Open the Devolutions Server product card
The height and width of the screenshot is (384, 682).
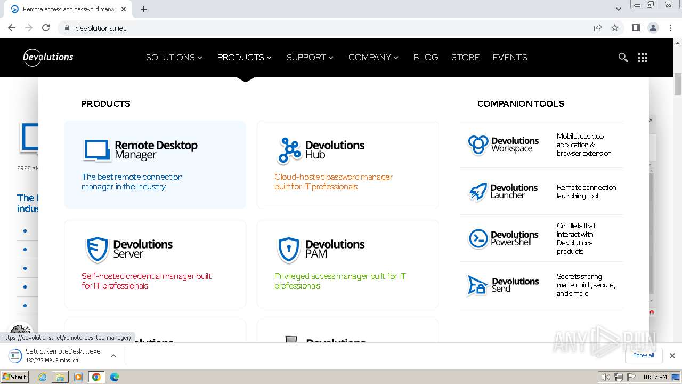point(155,264)
